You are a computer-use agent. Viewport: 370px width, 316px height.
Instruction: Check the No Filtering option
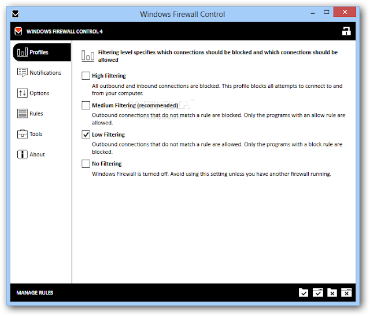pos(86,164)
